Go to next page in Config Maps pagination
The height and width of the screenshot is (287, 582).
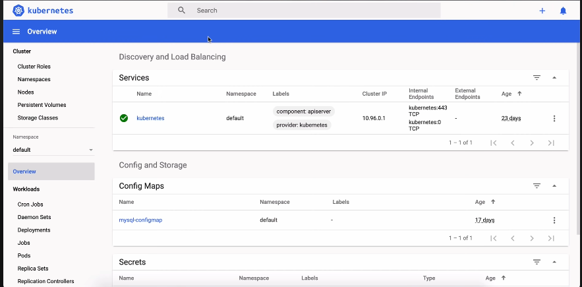click(532, 238)
